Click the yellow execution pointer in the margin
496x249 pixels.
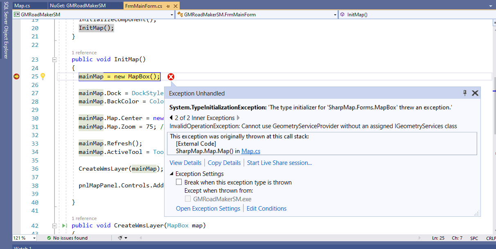tap(16, 76)
